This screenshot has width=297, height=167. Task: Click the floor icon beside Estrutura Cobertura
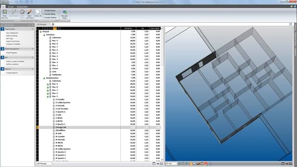(50, 38)
